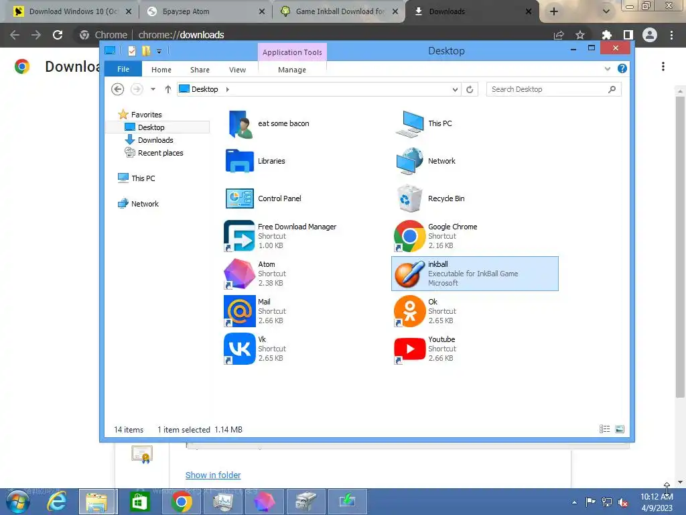Screen dimensions: 686x515
Task: Click the Windows Start orb
Action: pyautogui.click(x=18, y=502)
